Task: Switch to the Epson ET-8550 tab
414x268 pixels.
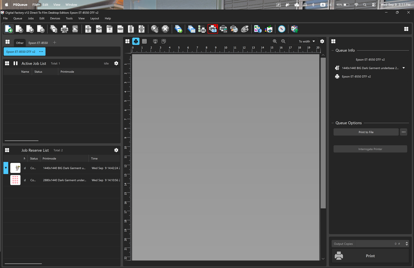Action: (x=38, y=43)
